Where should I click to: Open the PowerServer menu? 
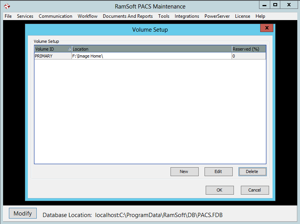tap(217, 16)
